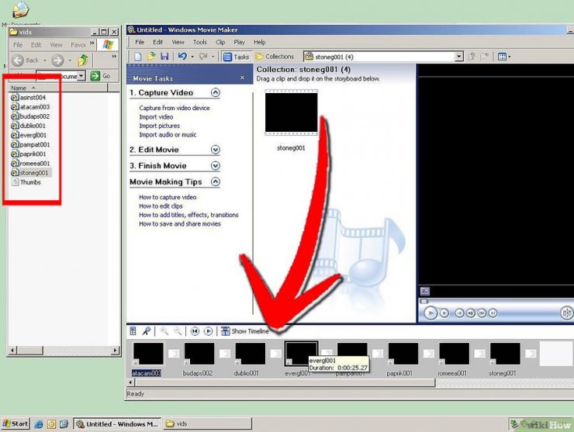Image resolution: width=574 pixels, height=432 pixels.
Task: Toggle the Collections pane button
Action: click(275, 57)
